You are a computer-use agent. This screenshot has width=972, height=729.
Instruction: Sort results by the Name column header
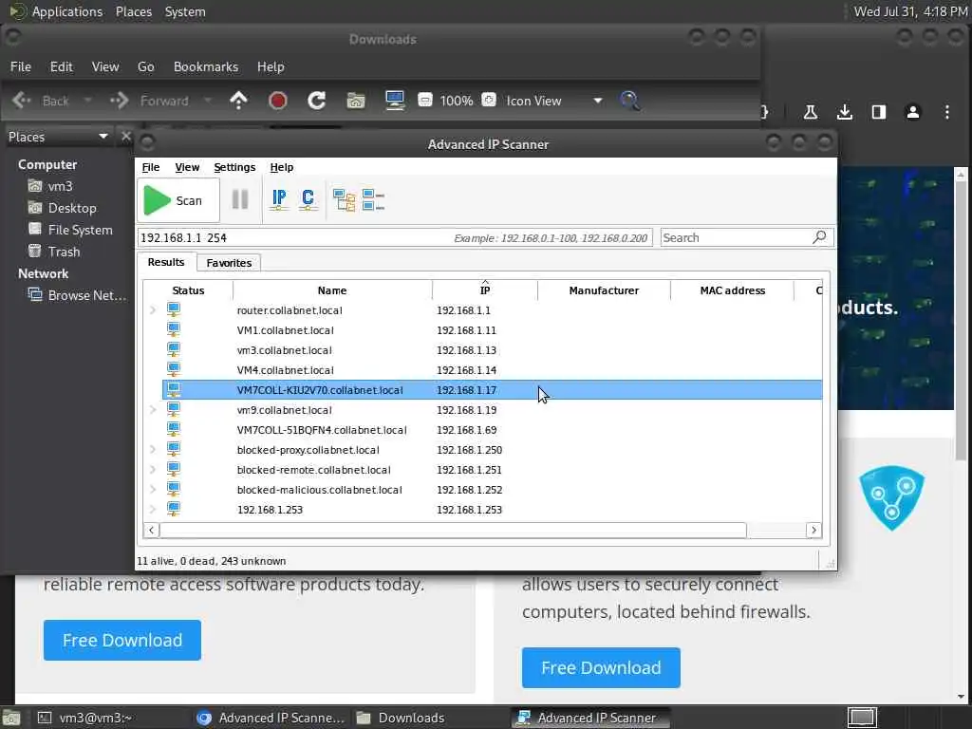click(x=332, y=290)
